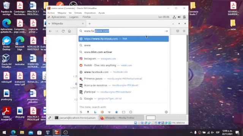This screenshot has height=136, width=243.
Task: Click Firefox page vertical scrollbar
Action: click(x=187, y=49)
